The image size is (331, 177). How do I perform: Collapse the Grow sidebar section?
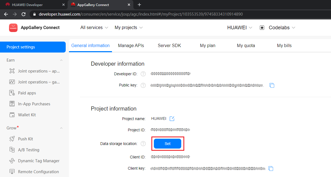(x=61, y=128)
